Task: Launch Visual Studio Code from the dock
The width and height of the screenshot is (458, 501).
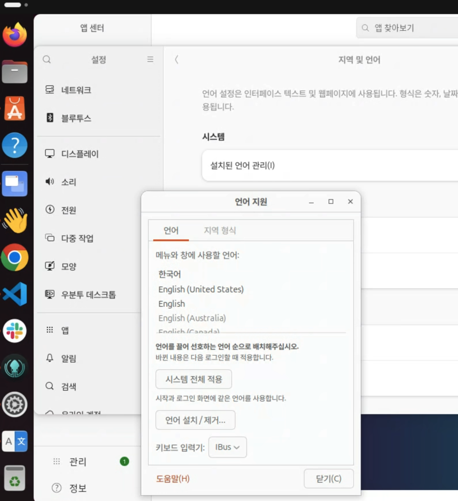Action: point(15,294)
